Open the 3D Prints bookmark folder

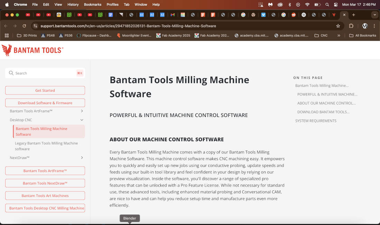pyautogui.click(x=27, y=35)
